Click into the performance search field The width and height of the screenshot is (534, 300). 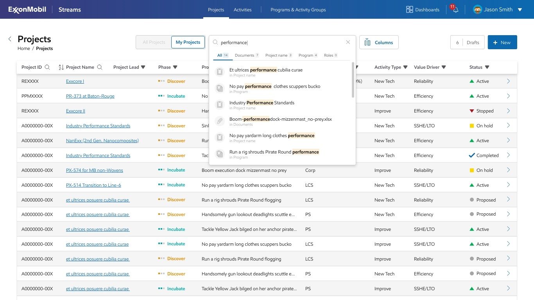(281, 42)
